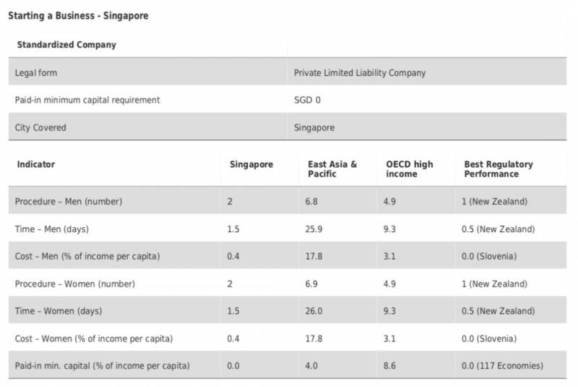Select the 'Standardized Company' header cell
The width and height of the screenshot is (578, 387).
tap(66, 45)
